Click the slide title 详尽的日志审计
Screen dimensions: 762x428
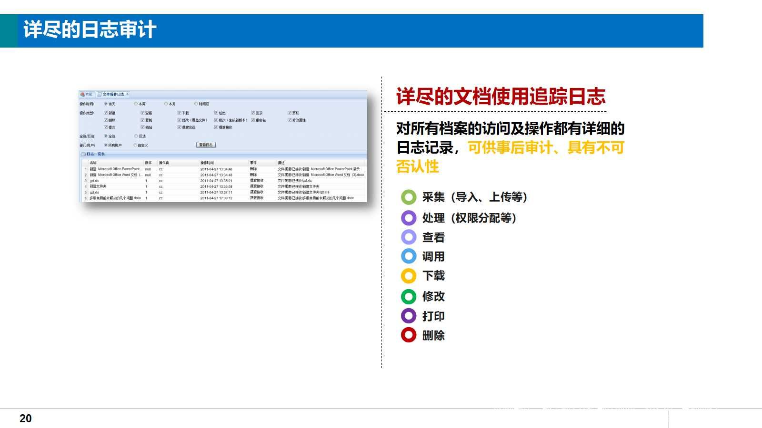(x=90, y=29)
